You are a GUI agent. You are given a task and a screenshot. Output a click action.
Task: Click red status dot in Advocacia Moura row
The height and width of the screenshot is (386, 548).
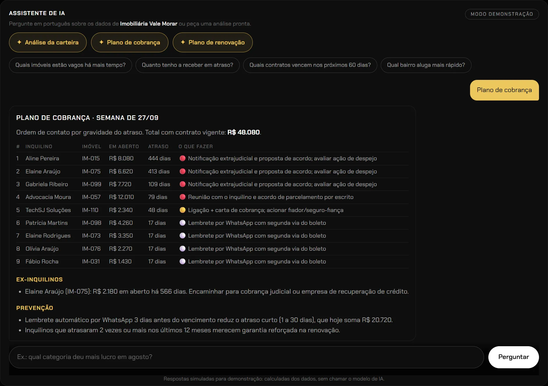(x=183, y=197)
